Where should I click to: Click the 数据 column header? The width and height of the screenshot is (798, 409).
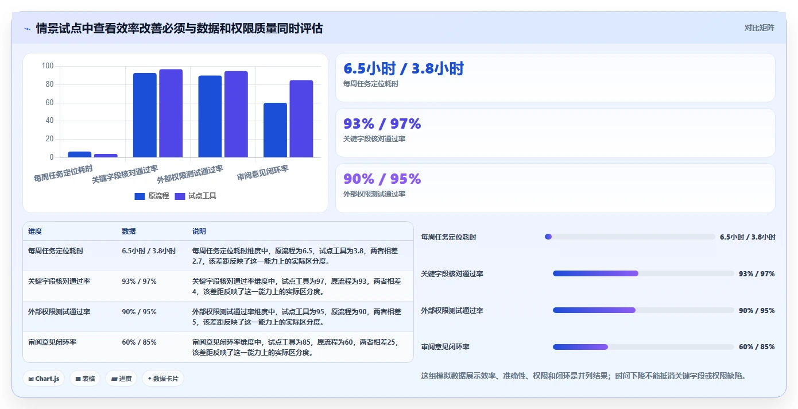point(129,231)
